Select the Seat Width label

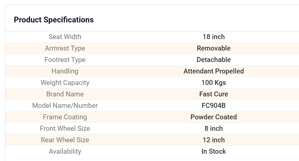tap(65, 37)
